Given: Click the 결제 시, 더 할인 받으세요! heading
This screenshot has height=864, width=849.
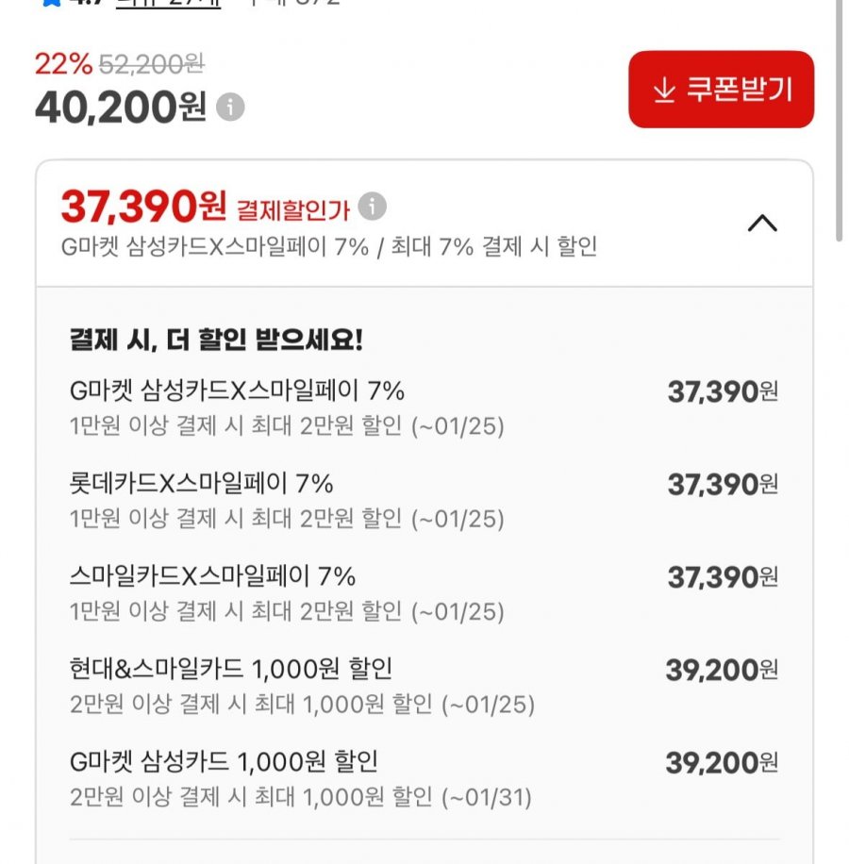Looking at the screenshot, I should 216,340.
